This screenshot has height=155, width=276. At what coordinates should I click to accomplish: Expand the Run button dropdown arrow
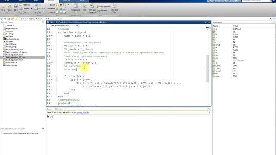click(85, 12)
